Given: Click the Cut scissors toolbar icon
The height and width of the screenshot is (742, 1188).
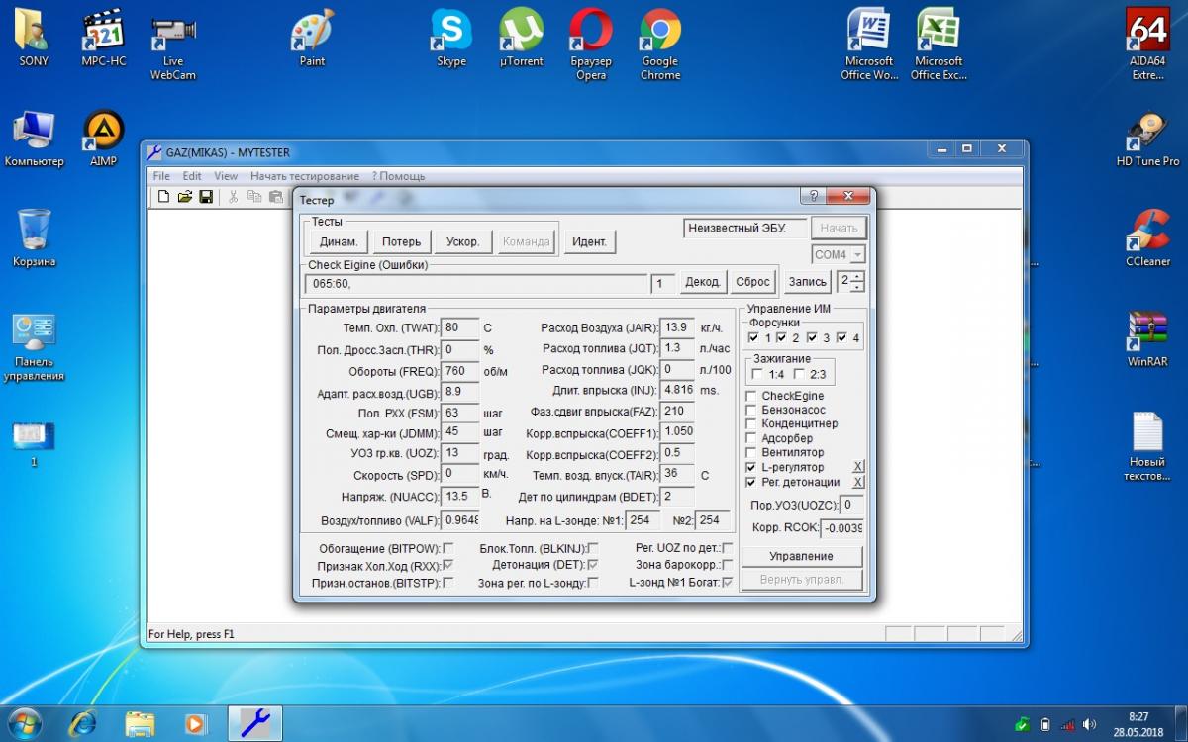Looking at the screenshot, I should (234, 197).
